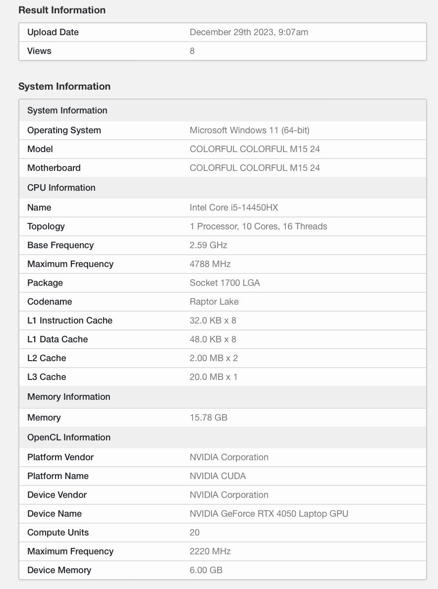The height and width of the screenshot is (589, 438).
Task: Click the Device Memory value 6.00 GB
Action: [x=206, y=570]
